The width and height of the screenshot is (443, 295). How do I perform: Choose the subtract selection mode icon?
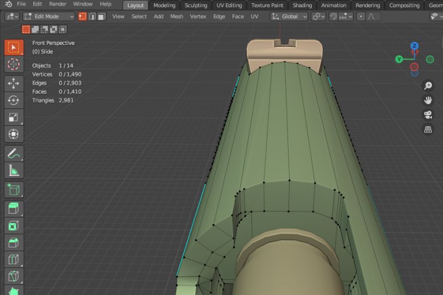(x=44, y=29)
